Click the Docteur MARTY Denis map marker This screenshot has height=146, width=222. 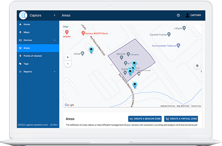[x=83, y=33]
